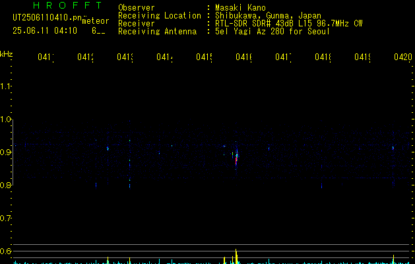Click the 1.0 kHz axis tick label
This screenshot has height=264, width=415.
point(5,119)
